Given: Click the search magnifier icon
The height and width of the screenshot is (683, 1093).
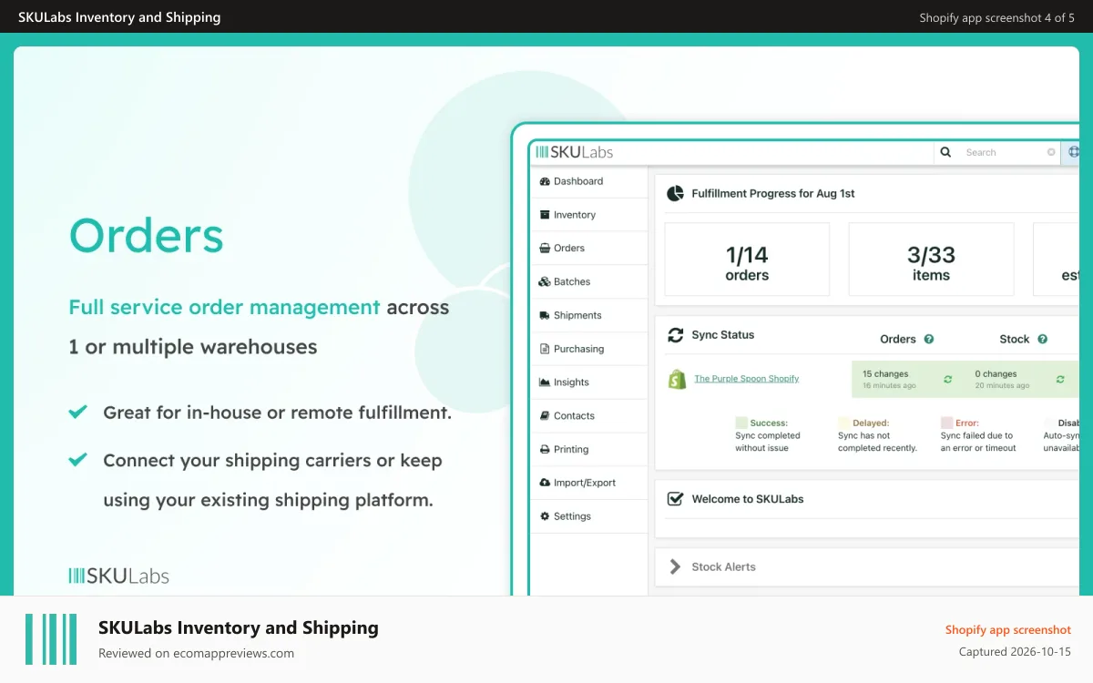Looking at the screenshot, I should click(945, 152).
